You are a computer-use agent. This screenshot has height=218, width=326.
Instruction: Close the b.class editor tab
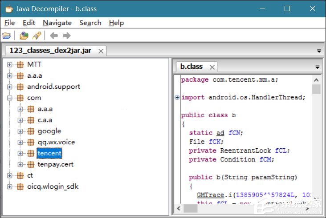212,67
